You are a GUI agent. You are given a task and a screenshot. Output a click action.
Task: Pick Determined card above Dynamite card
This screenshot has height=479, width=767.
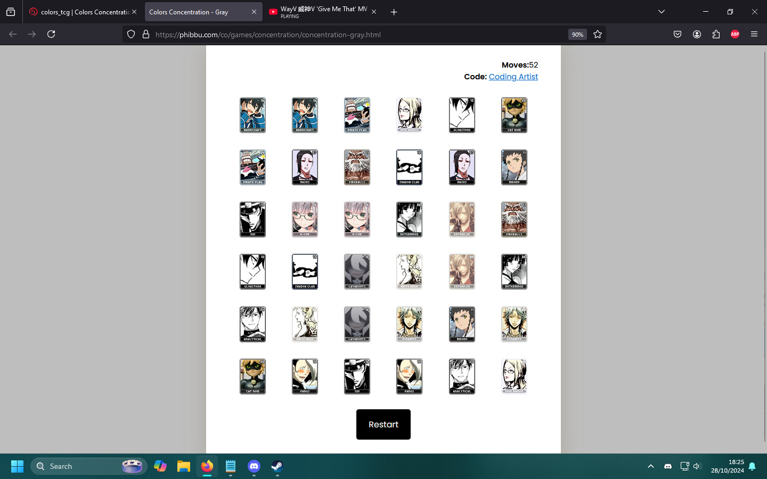514,271
